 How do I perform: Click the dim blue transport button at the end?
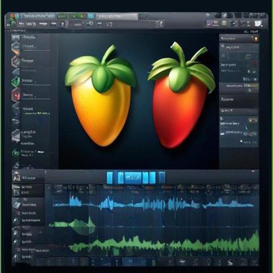pos(162,177)
